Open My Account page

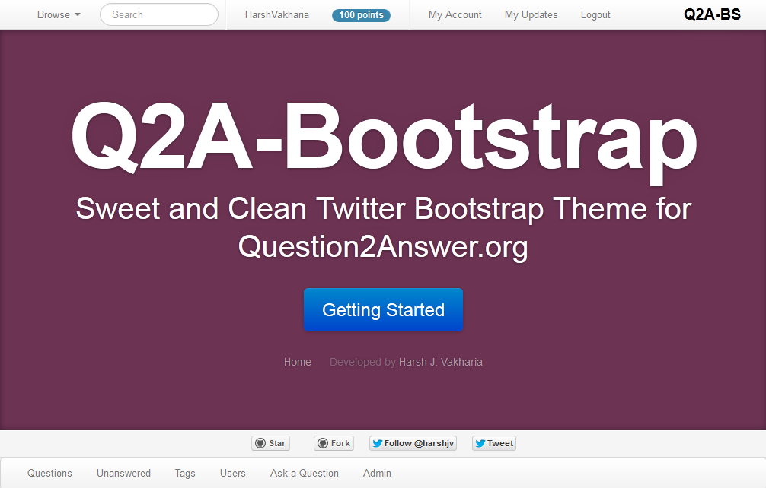click(455, 14)
